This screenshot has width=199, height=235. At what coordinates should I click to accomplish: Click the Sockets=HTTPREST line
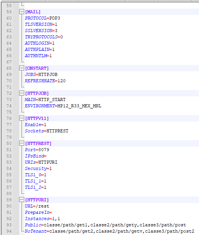click(47, 131)
